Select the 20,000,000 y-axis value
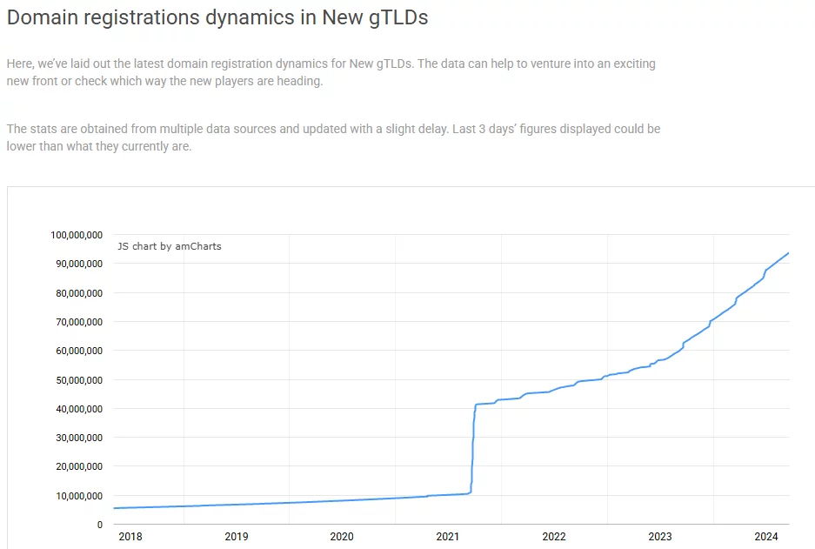The width and height of the screenshot is (815, 549). point(79,466)
